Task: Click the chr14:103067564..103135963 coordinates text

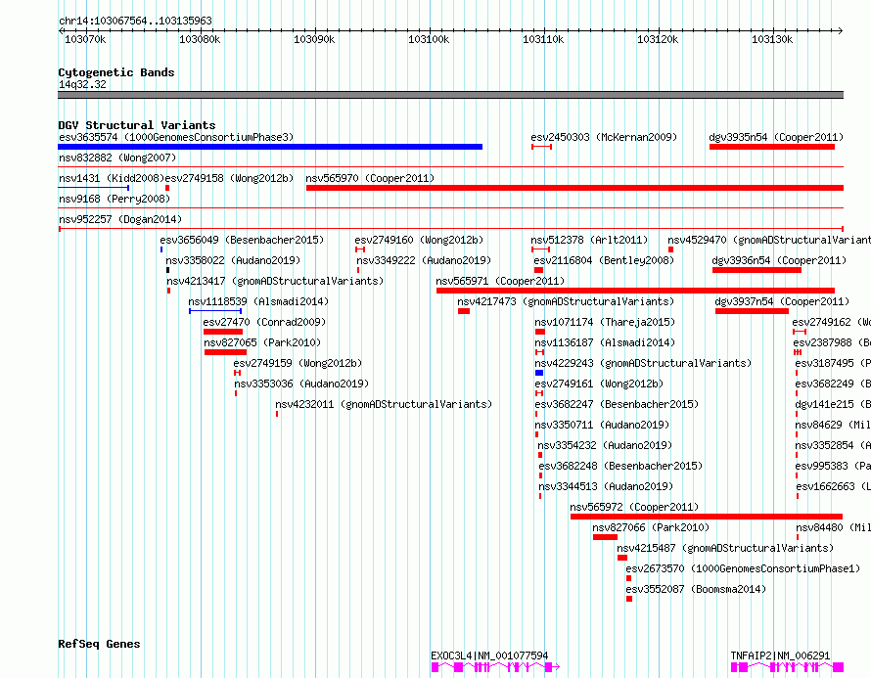Action: click(x=135, y=21)
